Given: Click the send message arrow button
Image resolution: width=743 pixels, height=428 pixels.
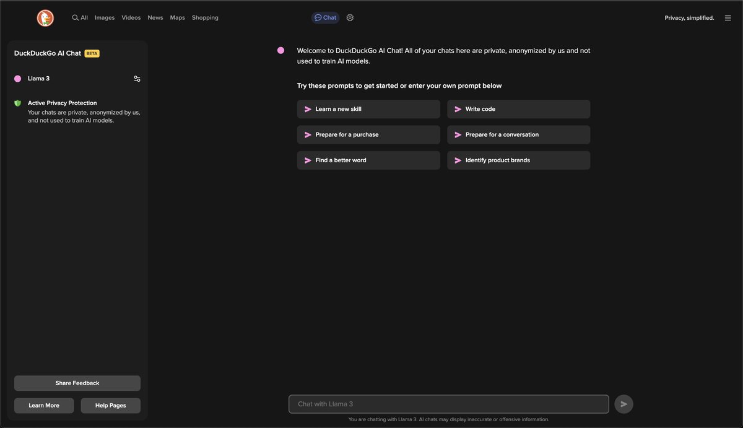Looking at the screenshot, I should 624,404.
